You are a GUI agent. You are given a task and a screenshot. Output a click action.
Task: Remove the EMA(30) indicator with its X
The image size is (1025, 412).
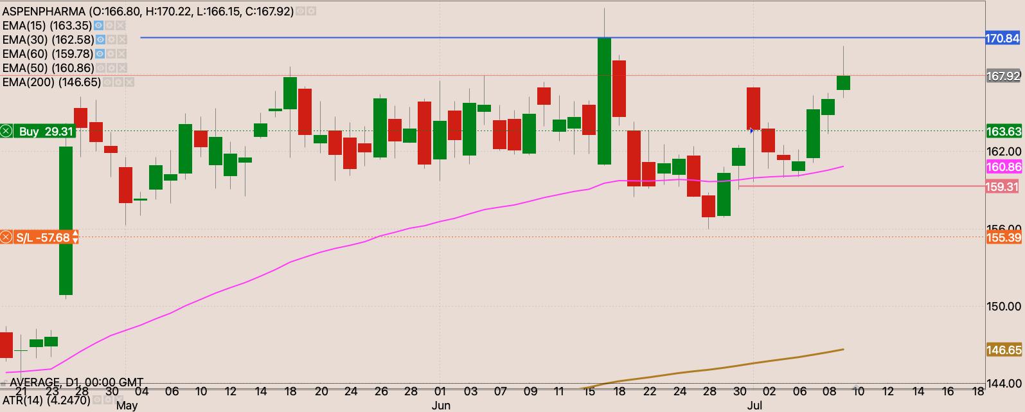[x=122, y=40]
